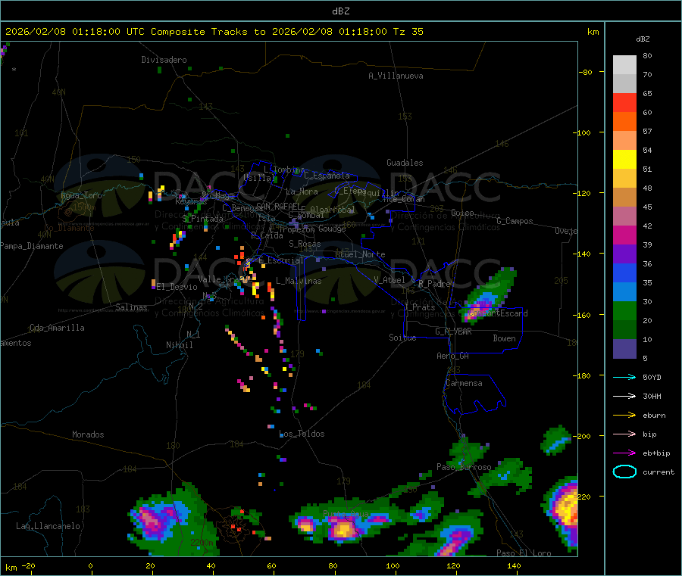Image resolution: width=682 pixels, height=576 pixels.
Task: Click the '-160' tick on the right km axis
Action: (x=583, y=315)
